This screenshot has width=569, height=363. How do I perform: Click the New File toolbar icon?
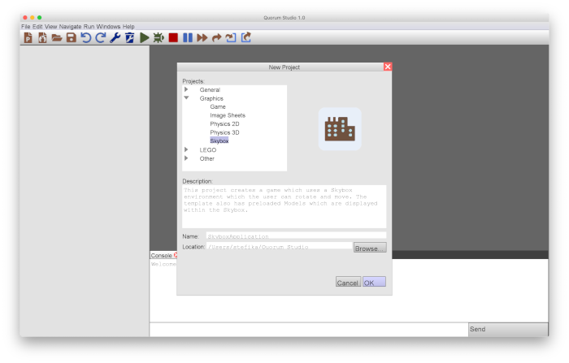point(42,37)
